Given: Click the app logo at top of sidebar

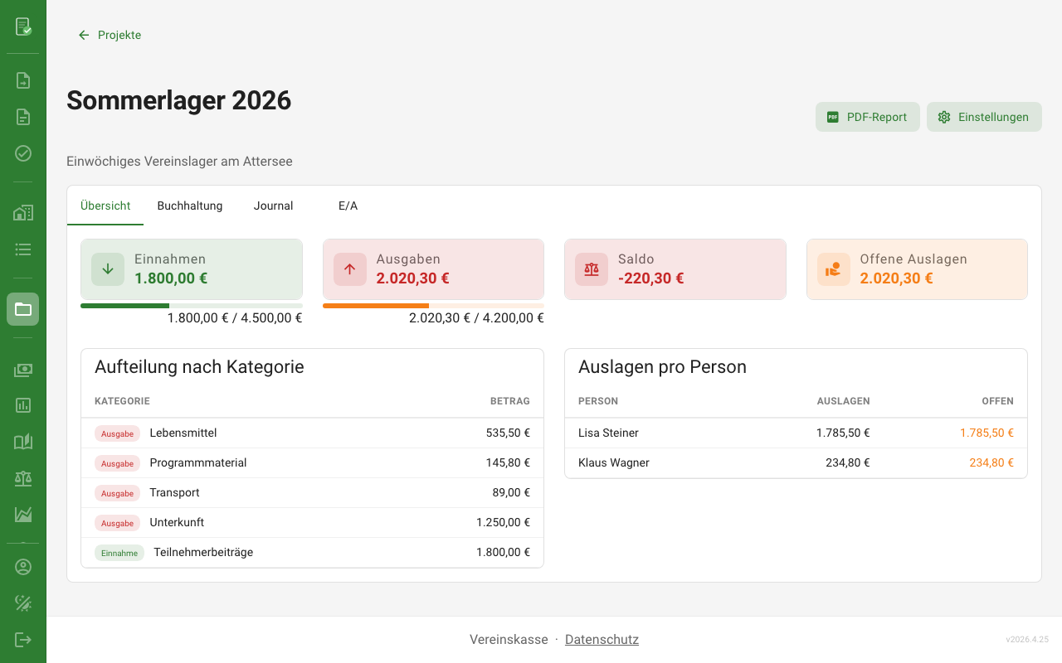Looking at the screenshot, I should coord(23,27).
